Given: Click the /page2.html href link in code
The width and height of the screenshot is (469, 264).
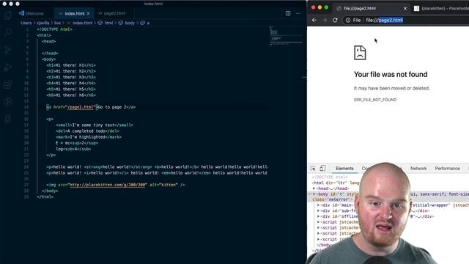Looking at the screenshot, I should click(x=80, y=107).
